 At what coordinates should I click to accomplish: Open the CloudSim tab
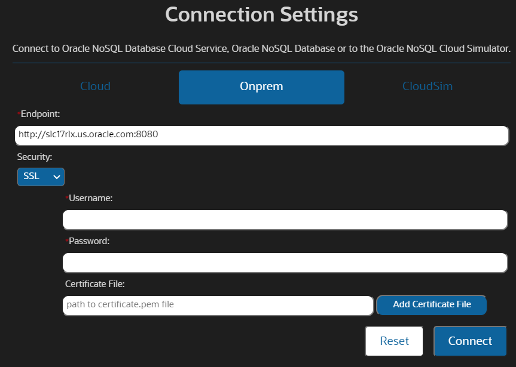pos(427,87)
